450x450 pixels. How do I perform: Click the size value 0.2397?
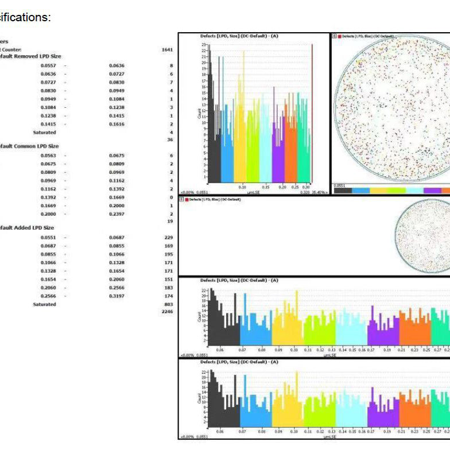[x=117, y=214]
